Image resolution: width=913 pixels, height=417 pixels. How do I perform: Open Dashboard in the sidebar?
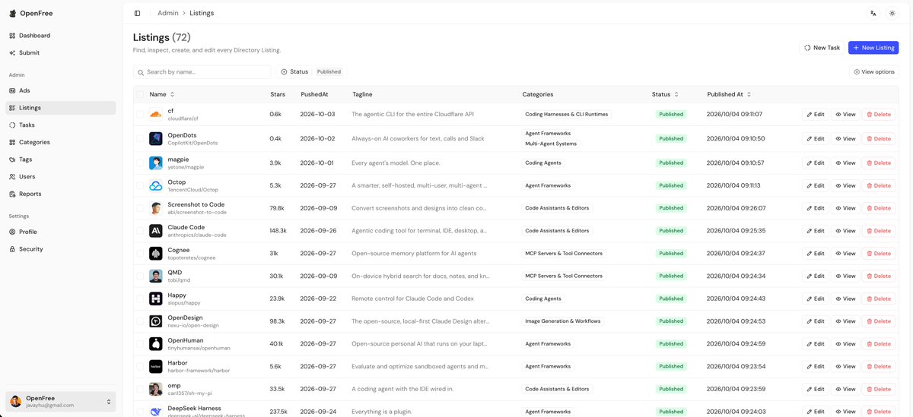61,36
